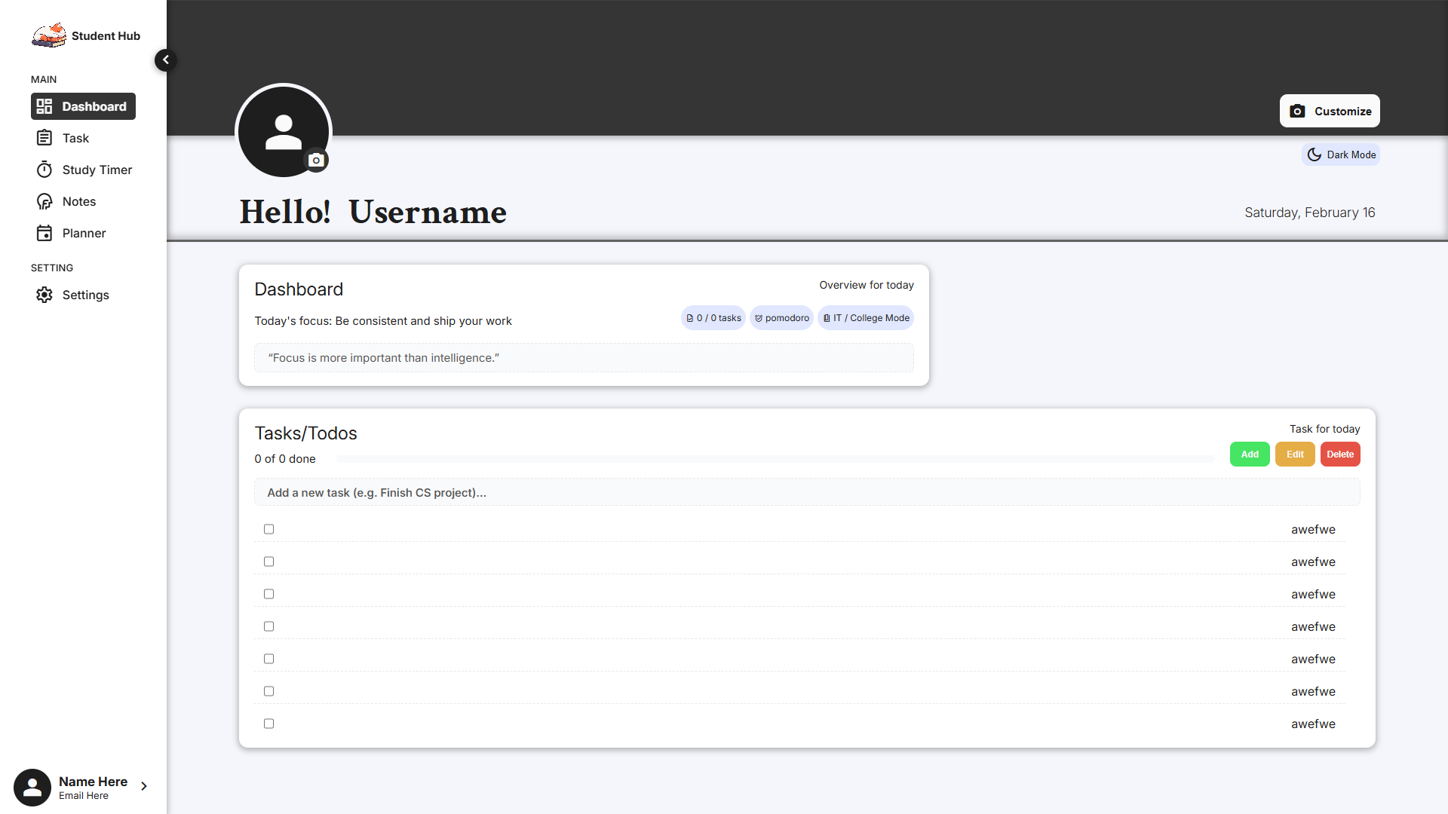Click the Settings gear icon
1448x814 pixels.
tap(44, 295)
